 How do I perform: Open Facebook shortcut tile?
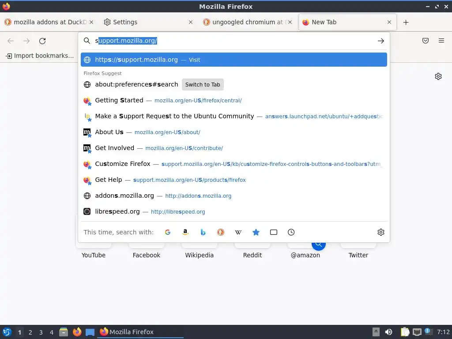coord(147,251)
